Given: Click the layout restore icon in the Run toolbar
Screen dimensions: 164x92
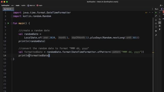Looking at the screenshot, I should 156,31.
